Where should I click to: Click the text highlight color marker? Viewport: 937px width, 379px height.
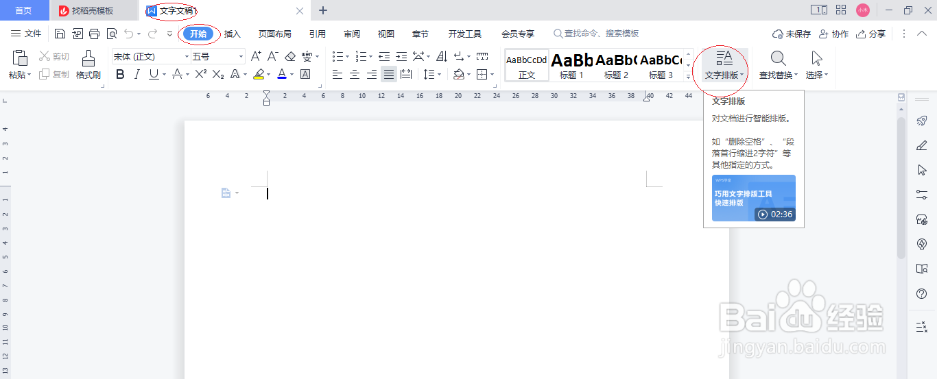click(259, 74)
